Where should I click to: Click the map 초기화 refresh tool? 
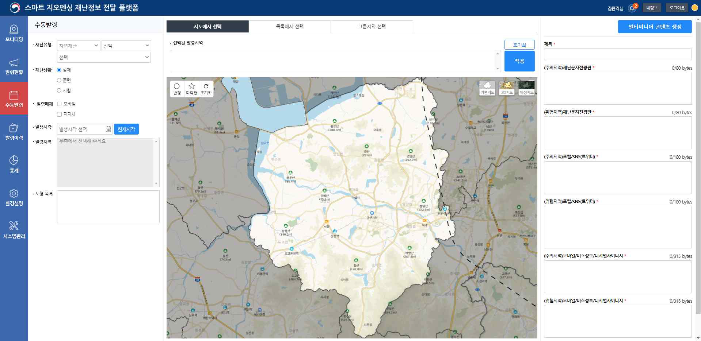(206, 89)
